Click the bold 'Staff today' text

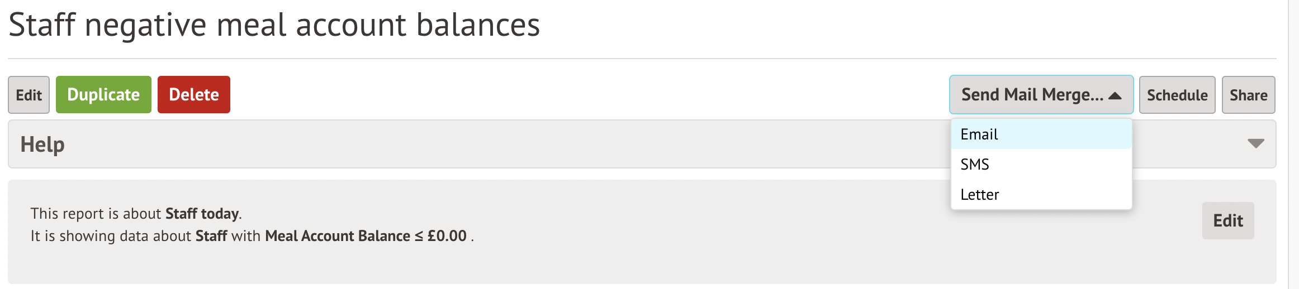pos(202,214)
